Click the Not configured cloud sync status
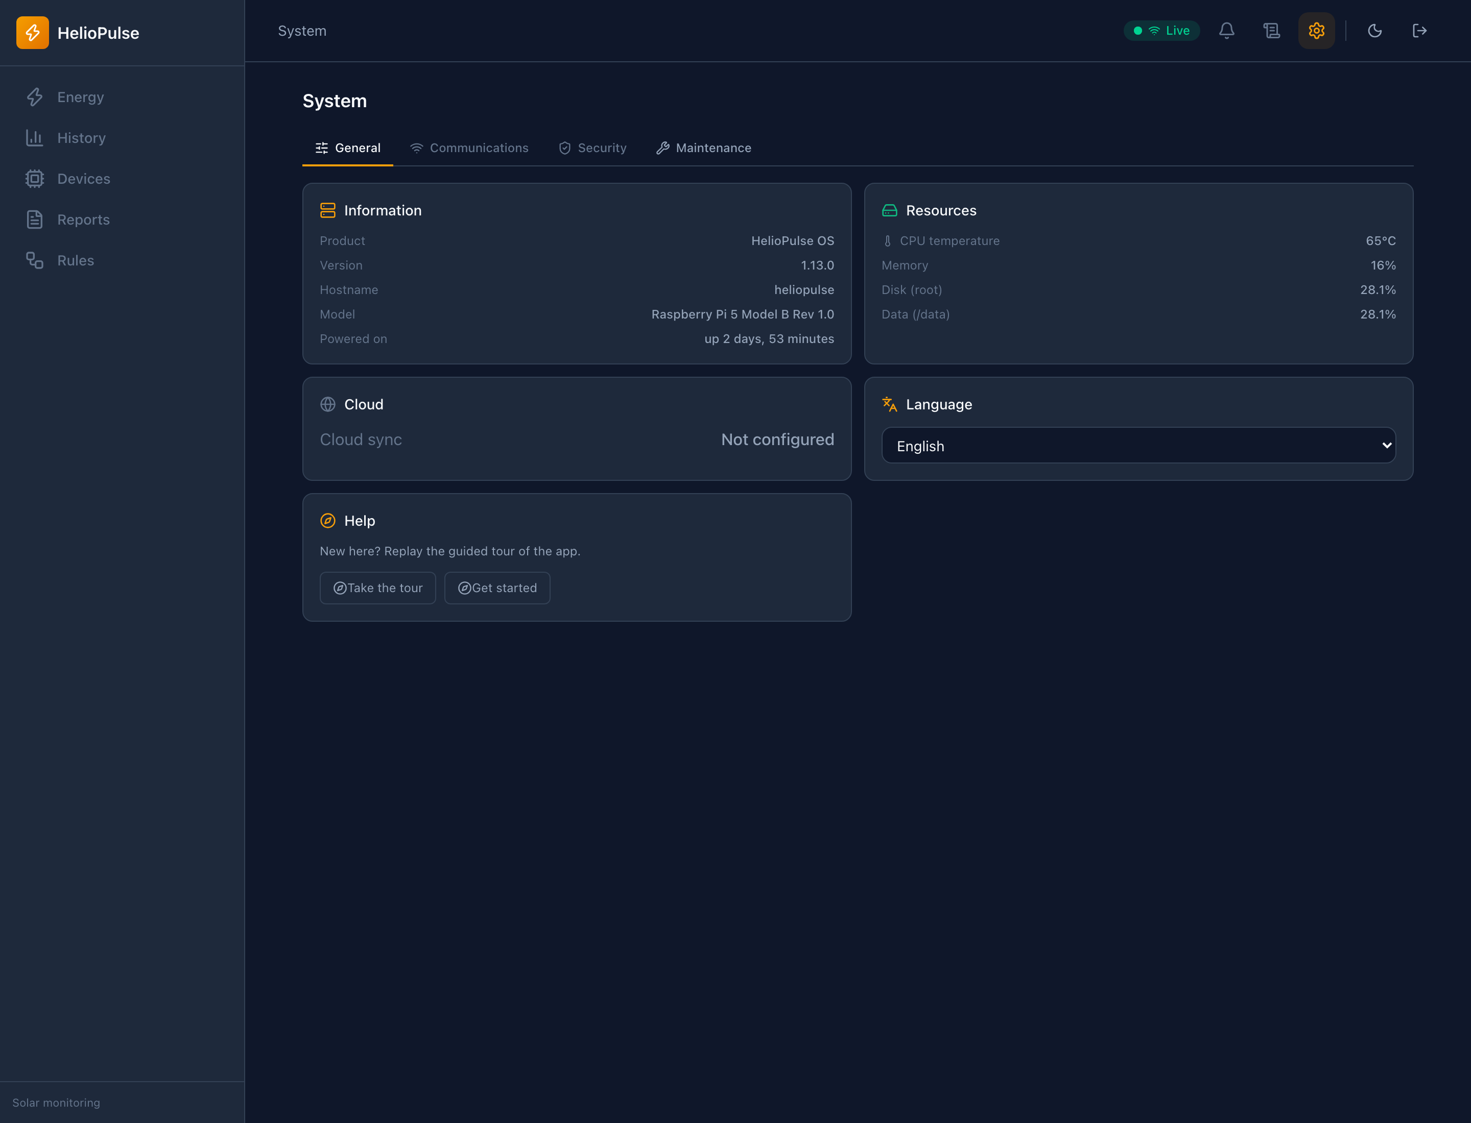1471x1123 pixels. tap(777, 439)
